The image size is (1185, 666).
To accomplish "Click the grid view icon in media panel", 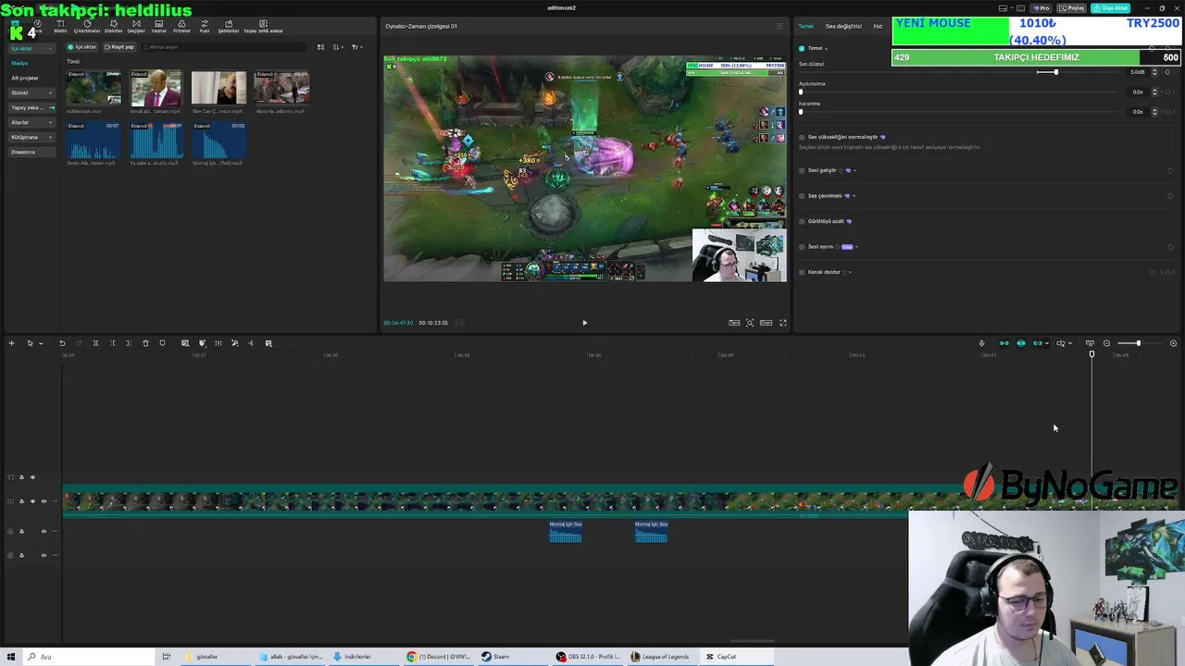I will coord(320,47).
